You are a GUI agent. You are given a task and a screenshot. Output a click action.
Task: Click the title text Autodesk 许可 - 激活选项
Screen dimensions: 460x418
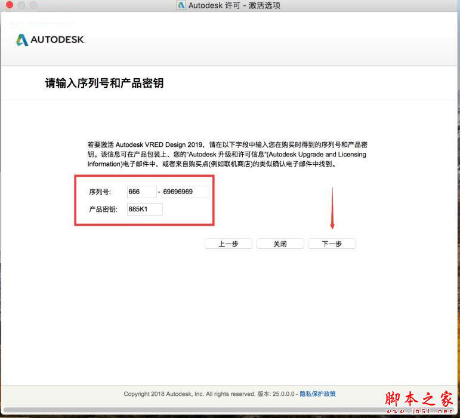coord(234,5)
